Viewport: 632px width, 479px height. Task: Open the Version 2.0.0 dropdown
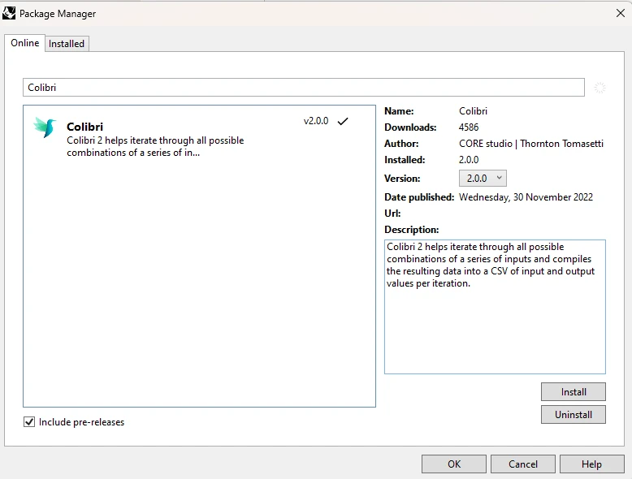click(483, 178)
